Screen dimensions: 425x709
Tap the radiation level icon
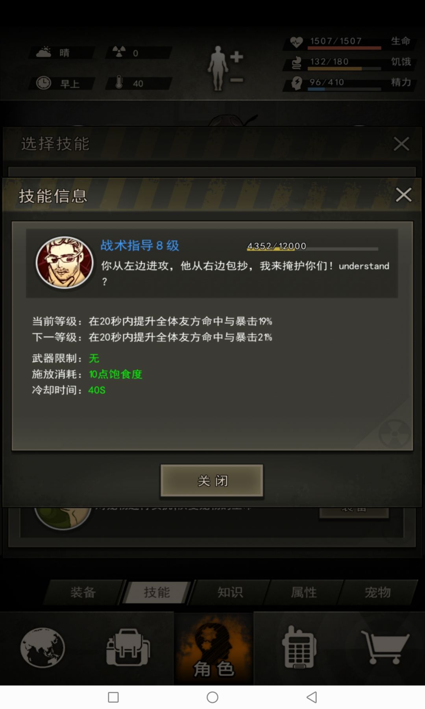click(119, 52)
